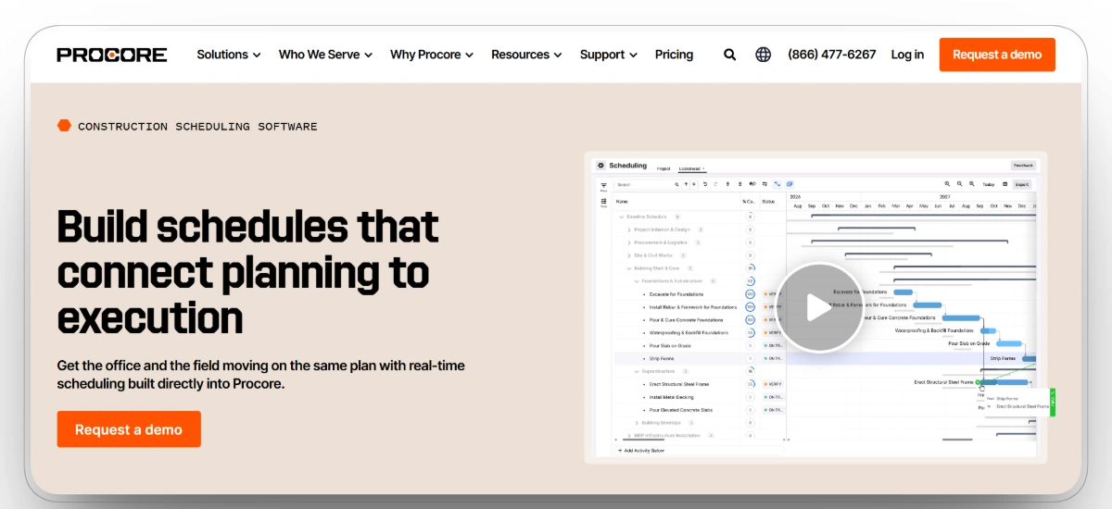This screenshot has height=509, width=1112.
Task: Click Request a demo below hero text
Action: (x=129, y=429)
